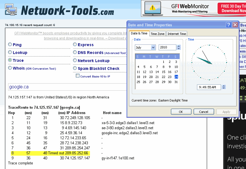Viewport: 246px width, 169px height.
Task: Select the Lookup radio button
Action: click(x=10, y=52)
